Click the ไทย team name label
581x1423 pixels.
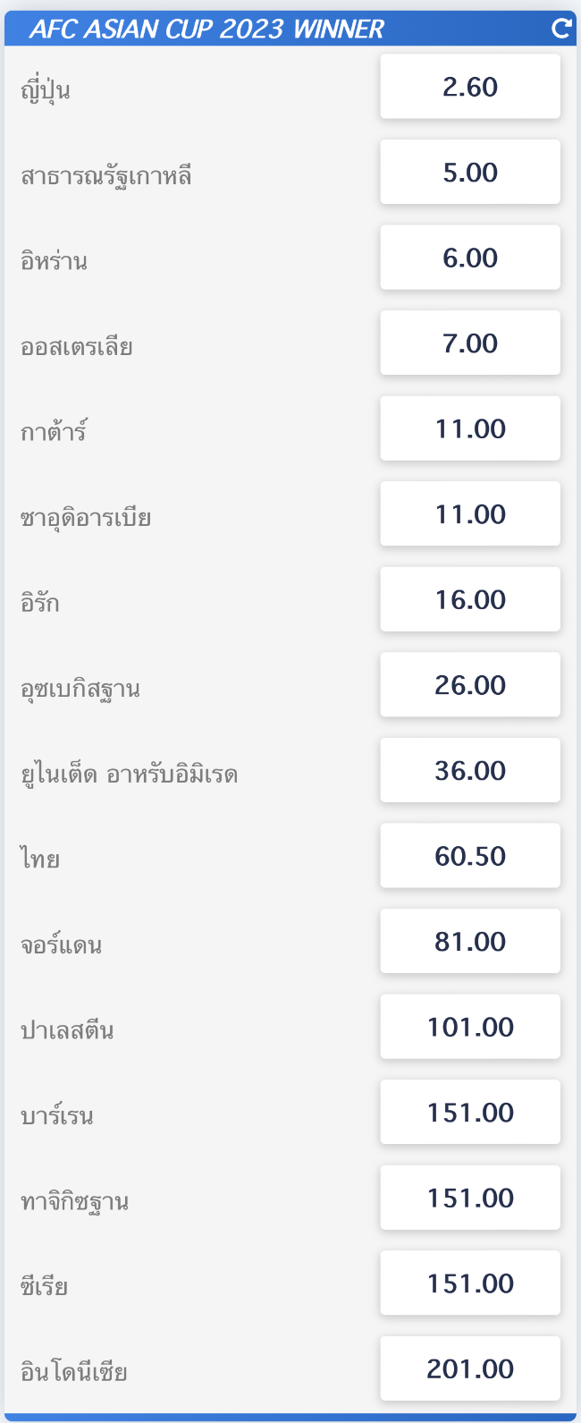click(x=40, y=859)
